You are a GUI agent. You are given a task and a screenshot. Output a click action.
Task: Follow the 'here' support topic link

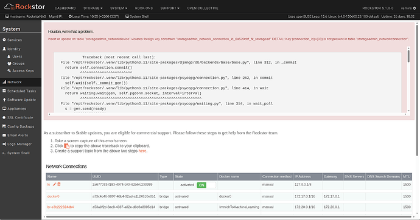(x=142, y=151)
